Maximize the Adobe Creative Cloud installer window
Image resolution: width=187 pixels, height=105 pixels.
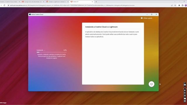(x=152, y=14)
